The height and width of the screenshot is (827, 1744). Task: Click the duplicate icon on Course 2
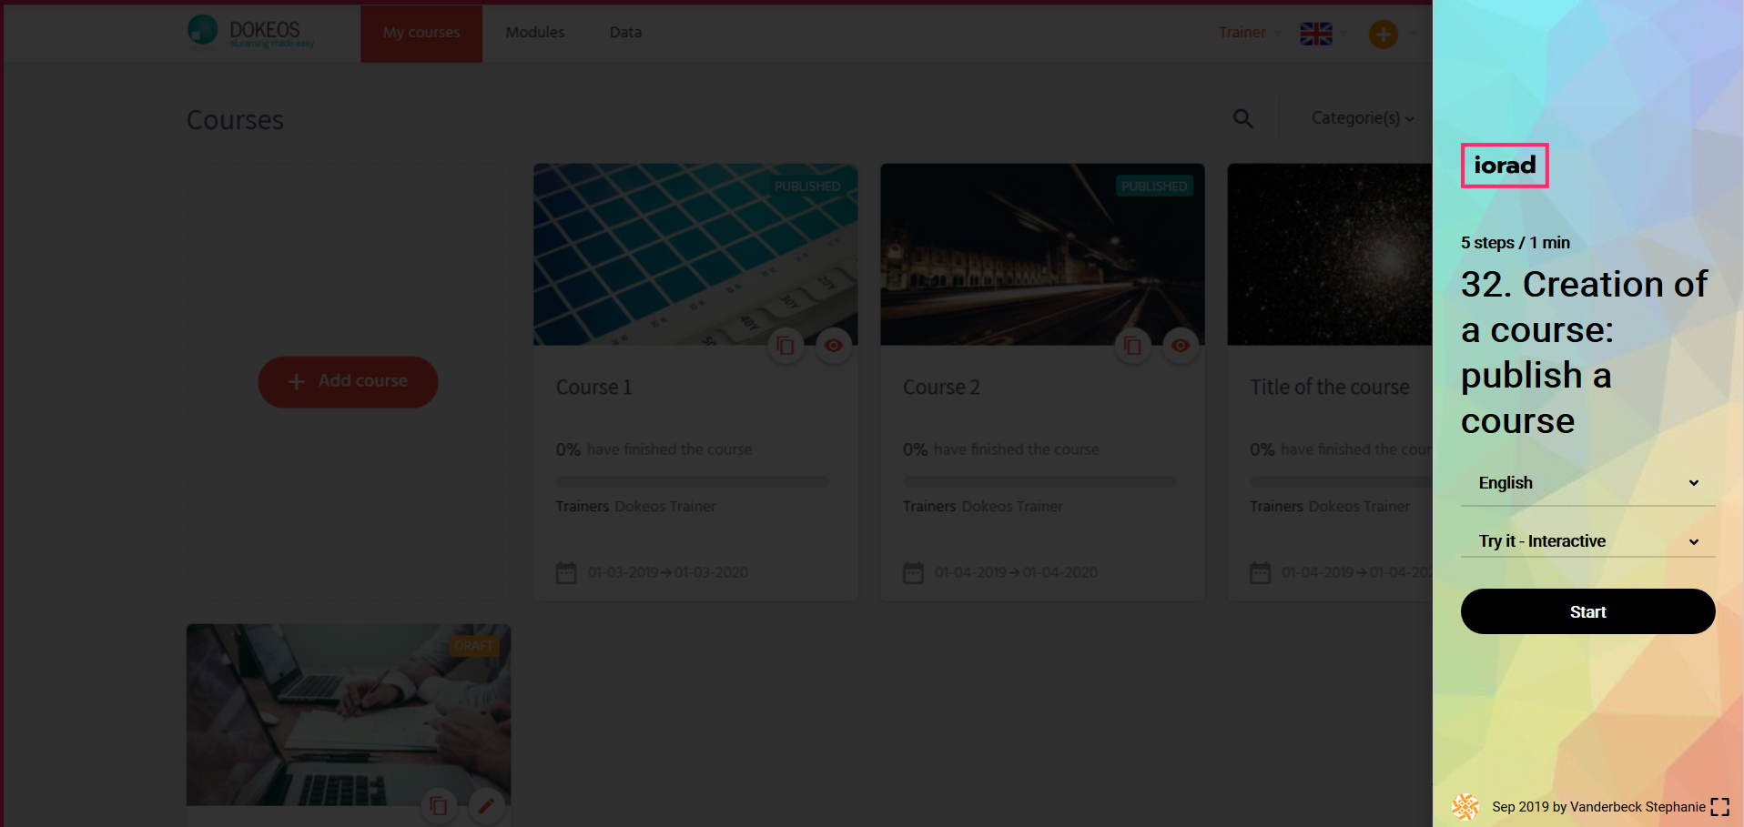1132,346
